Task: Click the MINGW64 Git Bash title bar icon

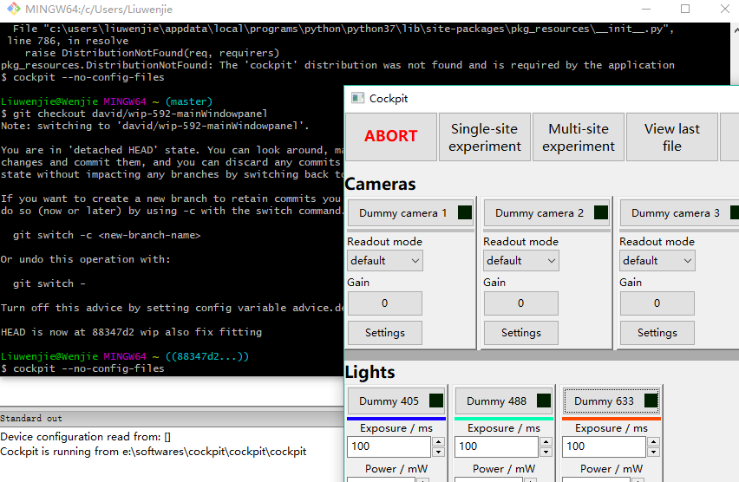Action: (14, 9)
